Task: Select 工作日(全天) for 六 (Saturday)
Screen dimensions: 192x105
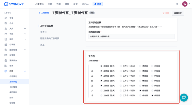Action: click(x=101, y=91)
